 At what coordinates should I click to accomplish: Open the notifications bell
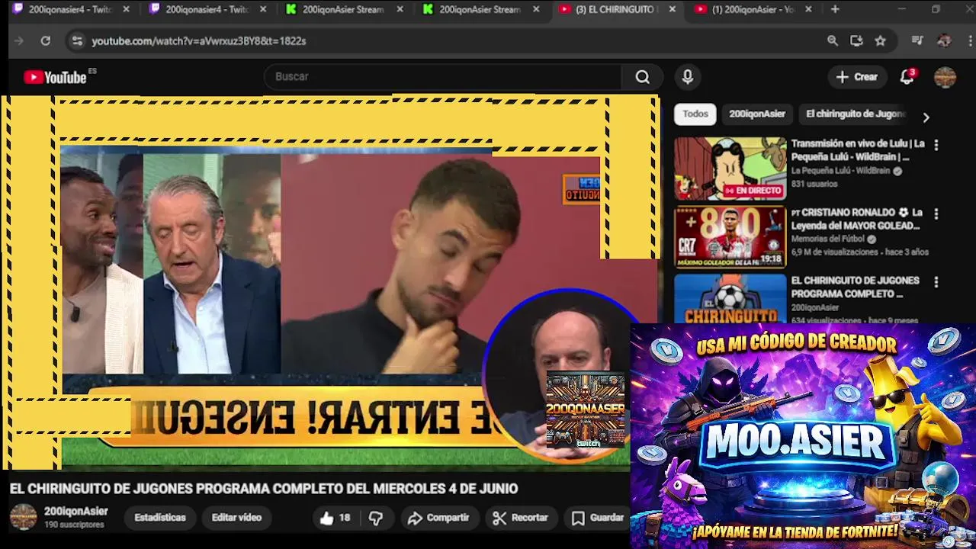[x=907, y=77]
